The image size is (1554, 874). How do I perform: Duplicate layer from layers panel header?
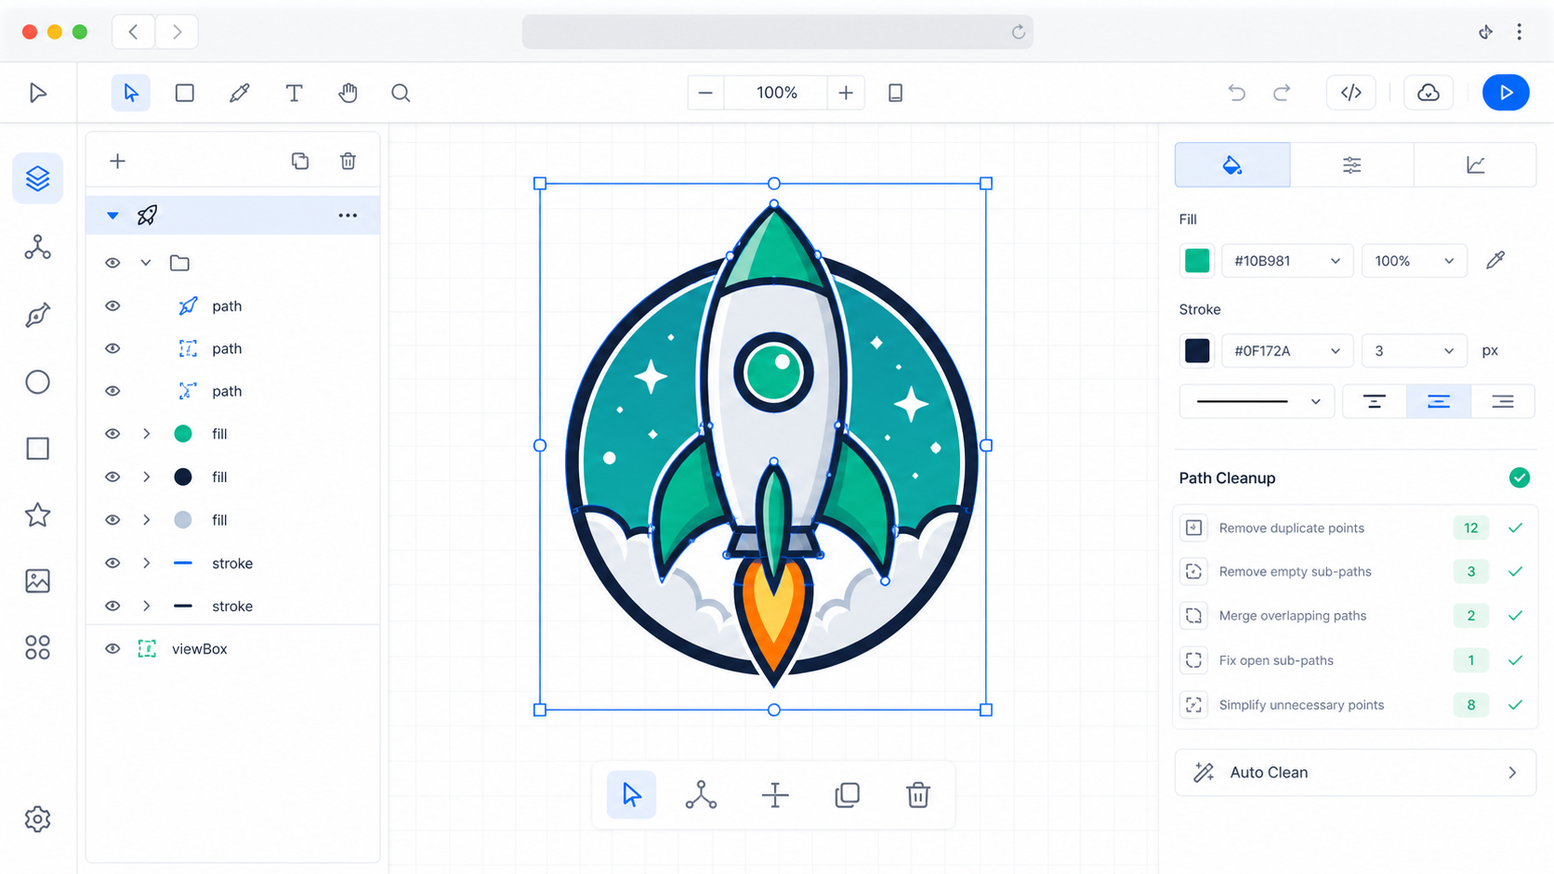point(300,162)
